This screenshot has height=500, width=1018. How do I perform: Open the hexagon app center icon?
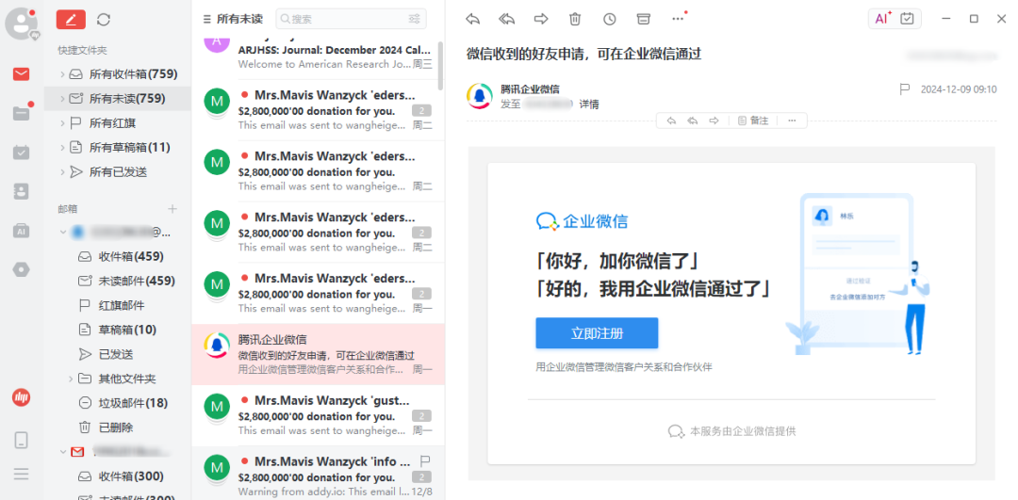(21, 269)
